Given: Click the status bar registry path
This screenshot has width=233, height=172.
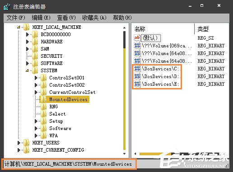Looking at the screenshot, I should click(68, 164).
